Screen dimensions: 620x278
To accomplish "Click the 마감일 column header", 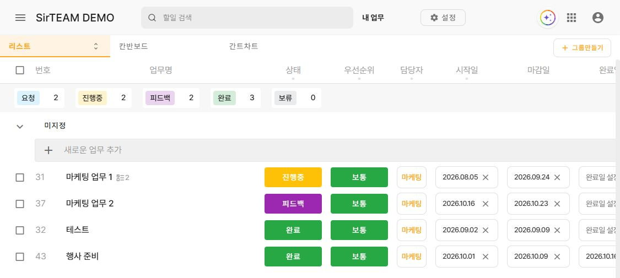I will pyautogui.click(x=538, y=70).
